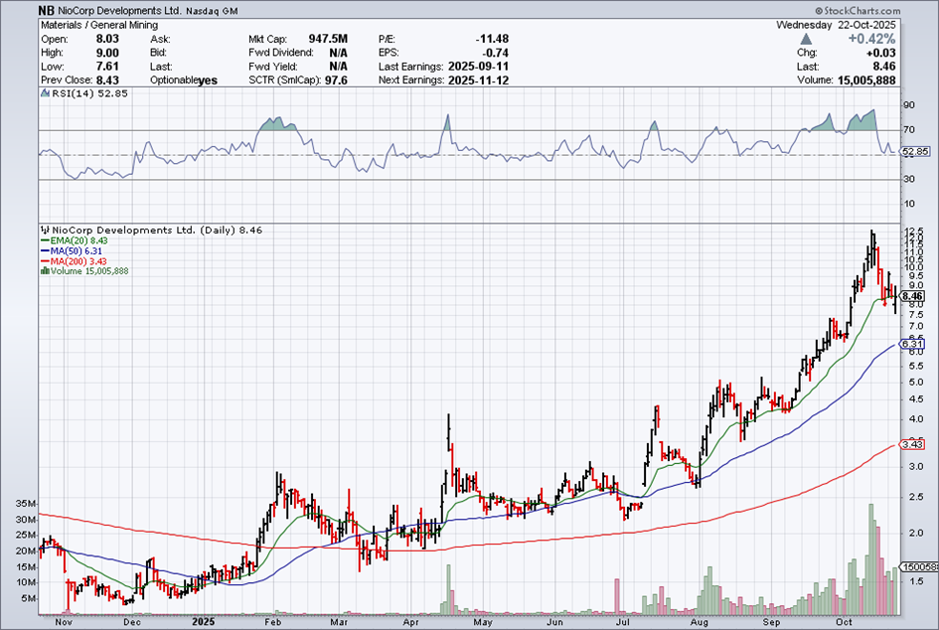Select the Mkt Cap value 947.5M
This screenshot has width=939, height=630.
click(x=328, y=39)
